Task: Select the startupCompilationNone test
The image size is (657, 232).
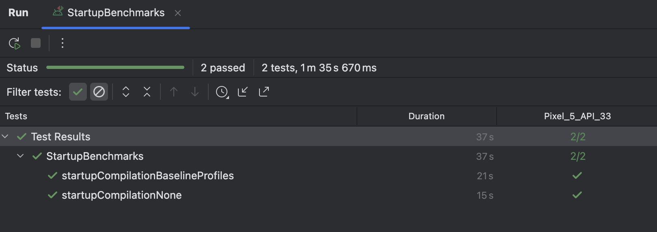Action: point(122,195)
